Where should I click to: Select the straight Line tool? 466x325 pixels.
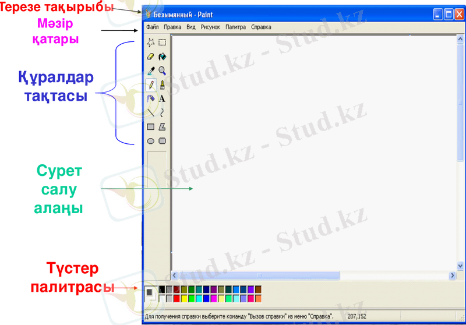point(151,112)
